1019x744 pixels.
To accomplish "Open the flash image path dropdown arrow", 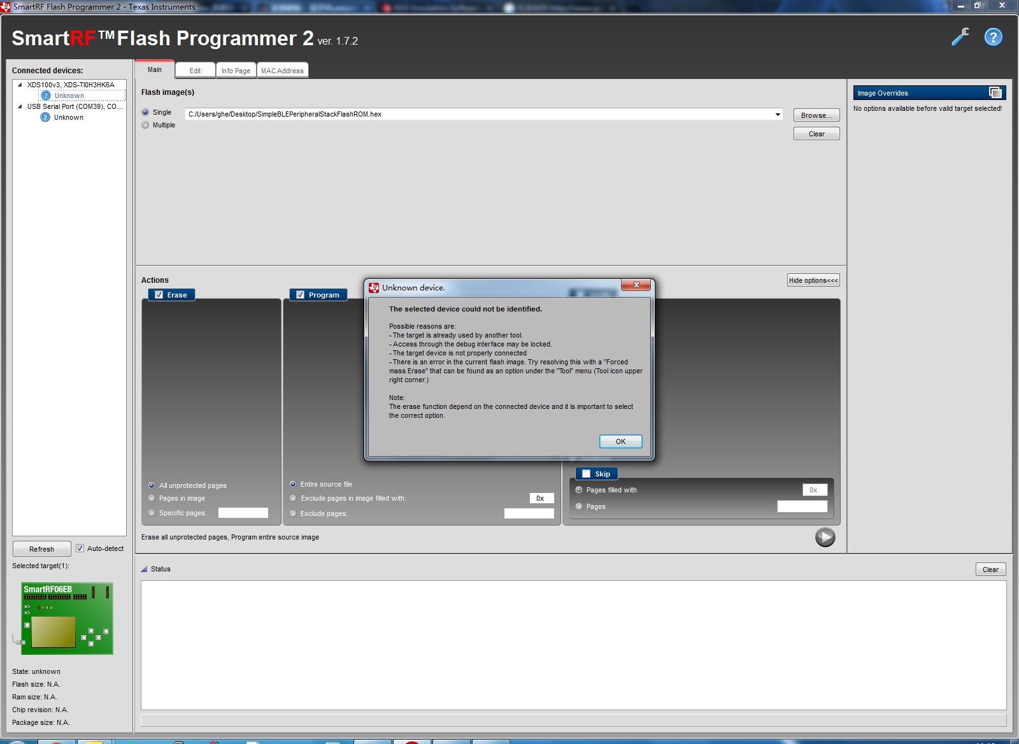I will (x=778, y=115).
